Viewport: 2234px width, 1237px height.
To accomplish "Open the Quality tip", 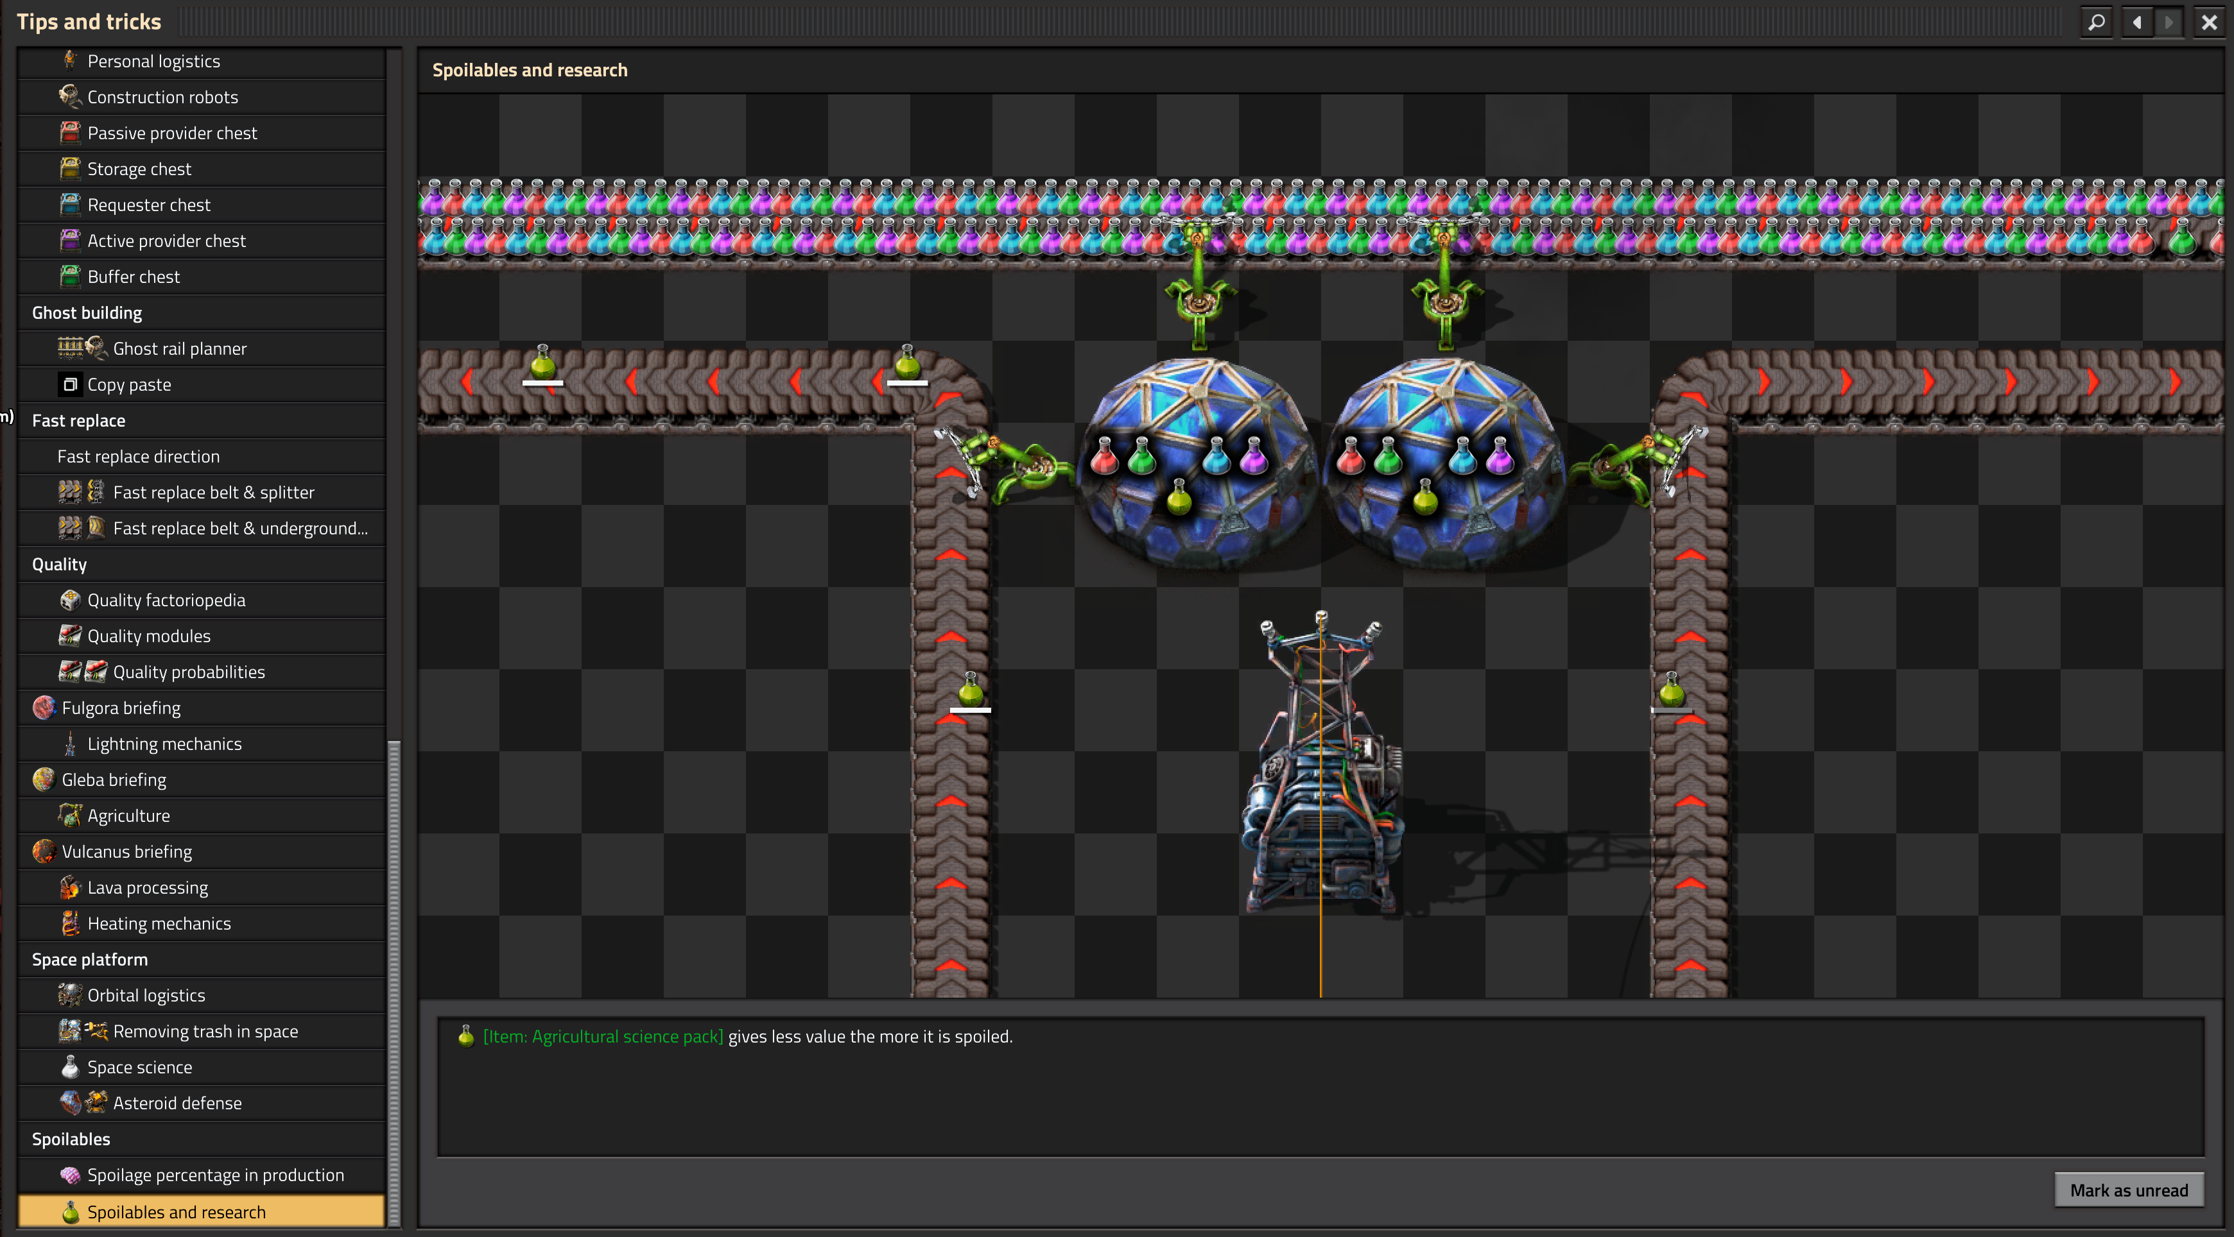I will click(201, 565).
